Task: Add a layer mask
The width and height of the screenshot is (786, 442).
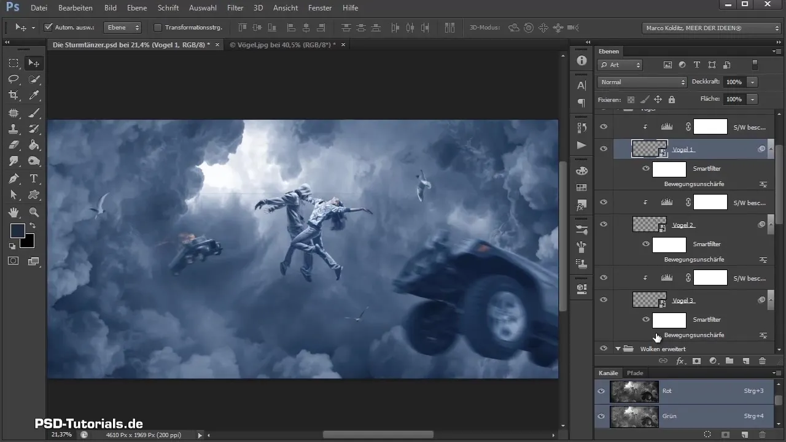Action: (x=696, y=361)
